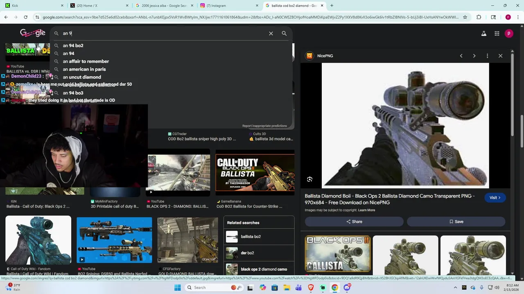
Task: Focus the Google search input field
Action: coord(164,33)
